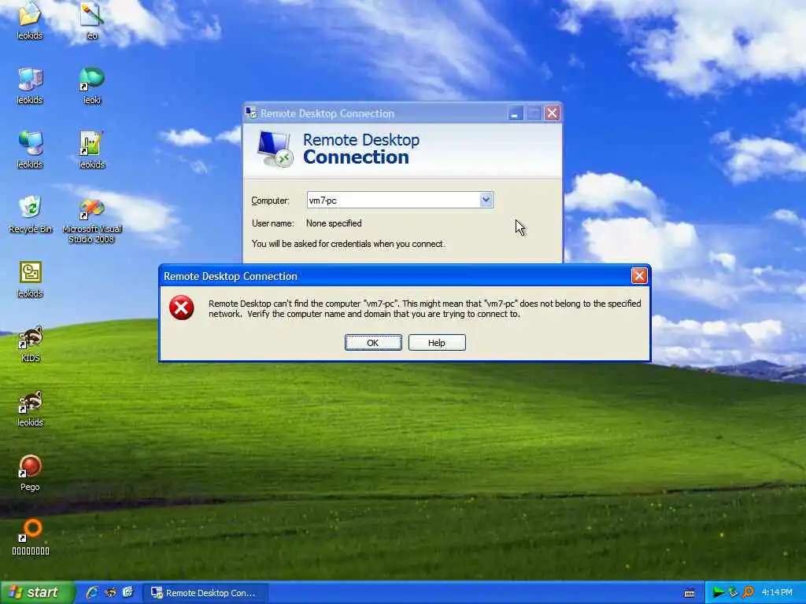This screenshot has height=604, width=806.
Task: Click the 'Remote Desktop can't find the computer' message
Action: point(424,308)
